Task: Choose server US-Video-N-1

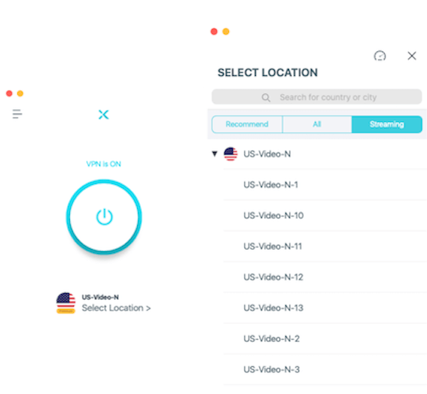Action: [325, 185]
